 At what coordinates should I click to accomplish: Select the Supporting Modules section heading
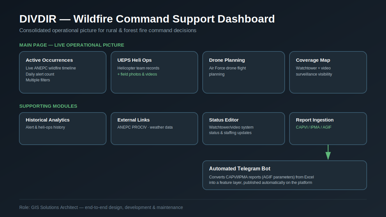tap(48, 106)
